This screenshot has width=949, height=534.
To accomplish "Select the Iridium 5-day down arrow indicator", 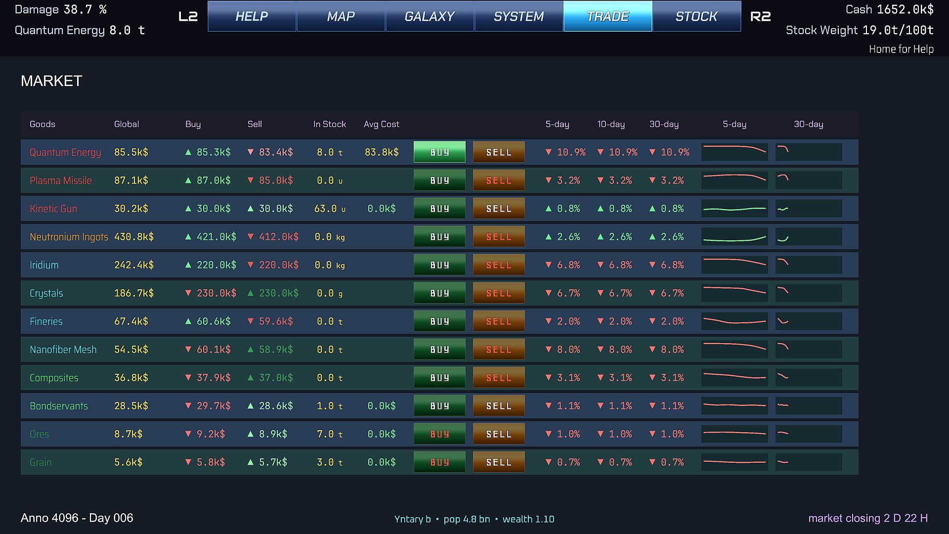I will point(548,265).
